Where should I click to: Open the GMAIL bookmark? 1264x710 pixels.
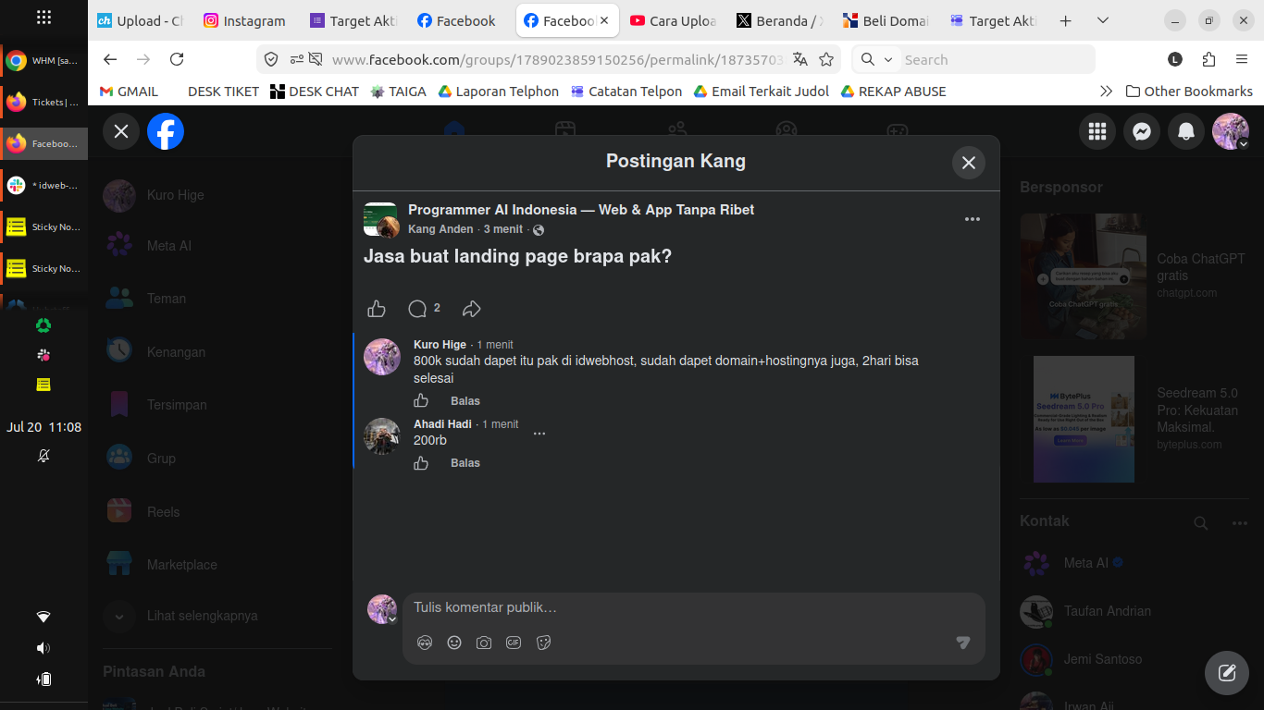[129, 91]
